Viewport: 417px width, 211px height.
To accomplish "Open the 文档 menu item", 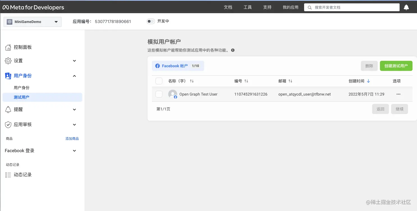I will tap(228, 7).
